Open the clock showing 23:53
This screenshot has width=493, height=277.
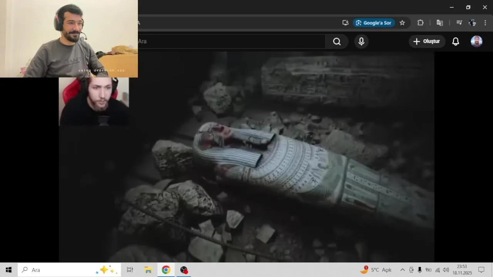(462, 270)
